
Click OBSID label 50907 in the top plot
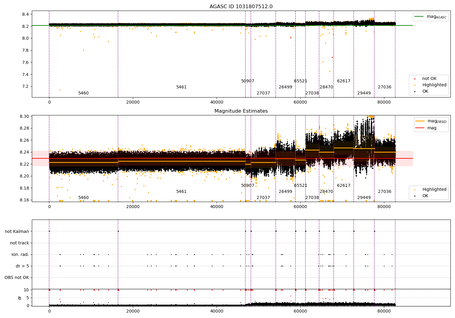point(248,81)
